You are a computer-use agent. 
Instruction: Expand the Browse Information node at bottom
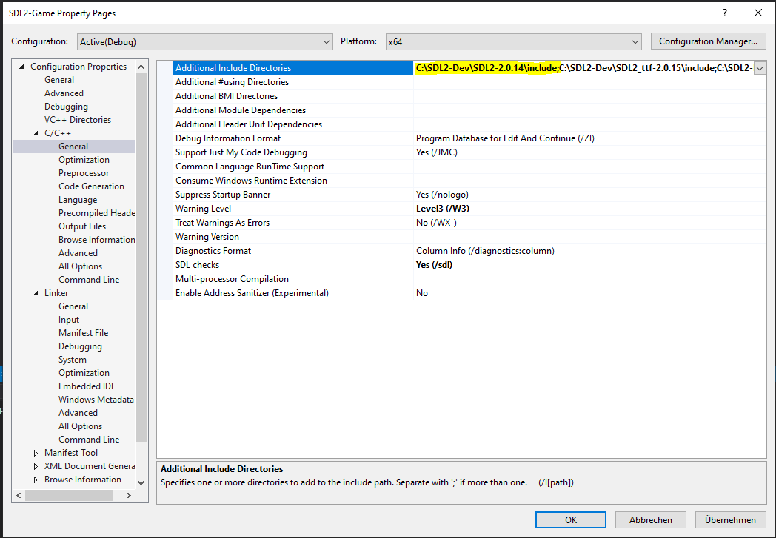click(x=36, y=480)
